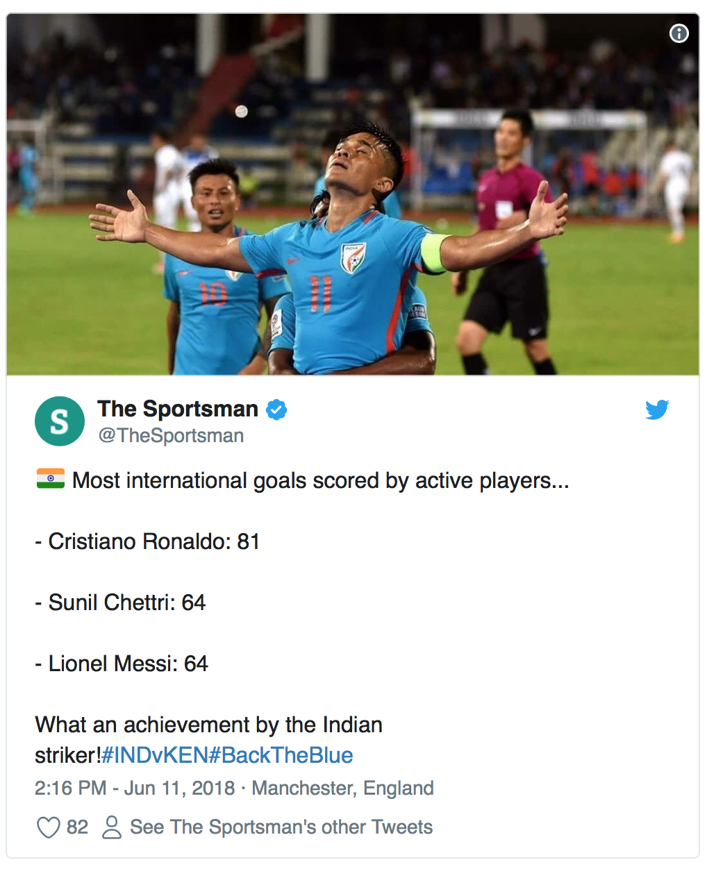
Task: Open the footballer celebration photo
Action: pos(353,194)
